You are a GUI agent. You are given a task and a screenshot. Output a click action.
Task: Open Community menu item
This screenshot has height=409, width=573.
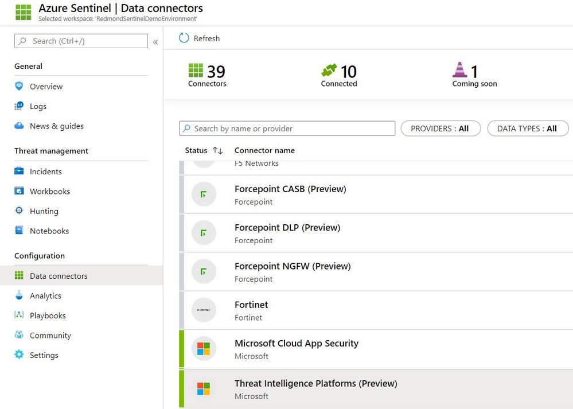(x=50, y=336)
